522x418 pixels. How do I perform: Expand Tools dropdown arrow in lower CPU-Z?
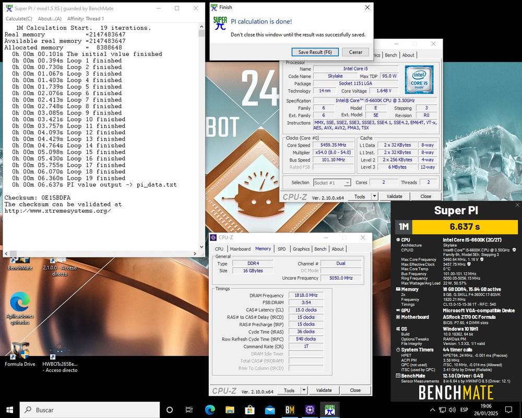click(304, 390)
